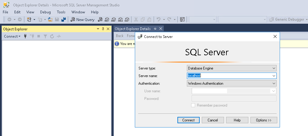This screenshot has height=136, width=308.
Task: Click the Options >> button
Action: [264, 120]
